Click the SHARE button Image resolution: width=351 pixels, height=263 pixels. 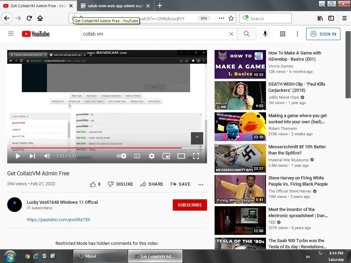tap(152, 184)
